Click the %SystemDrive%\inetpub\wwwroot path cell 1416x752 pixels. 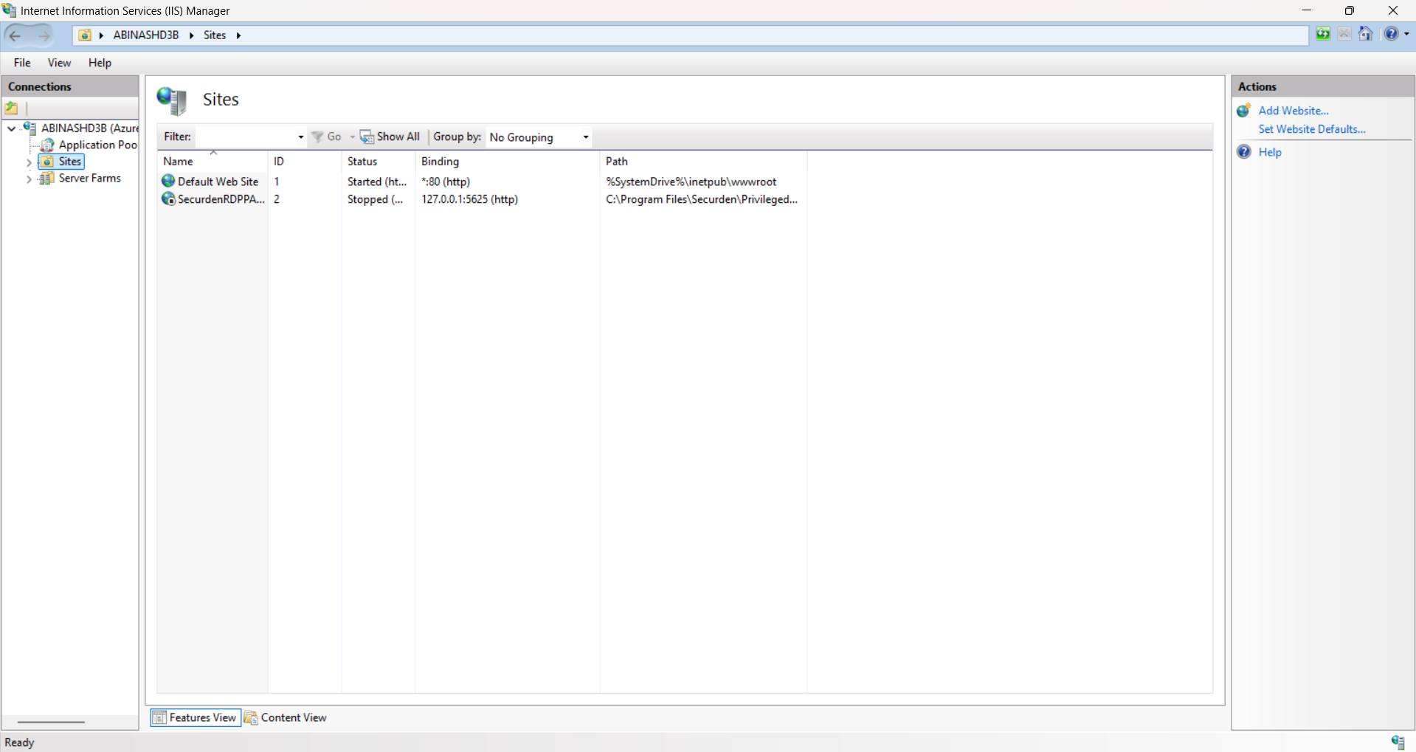coord(691,182)
